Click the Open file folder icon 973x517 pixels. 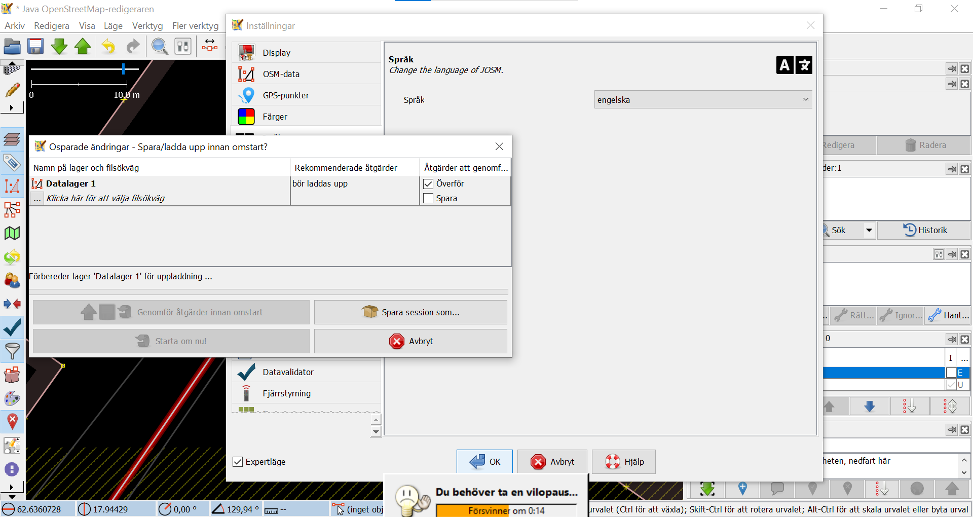12,47
